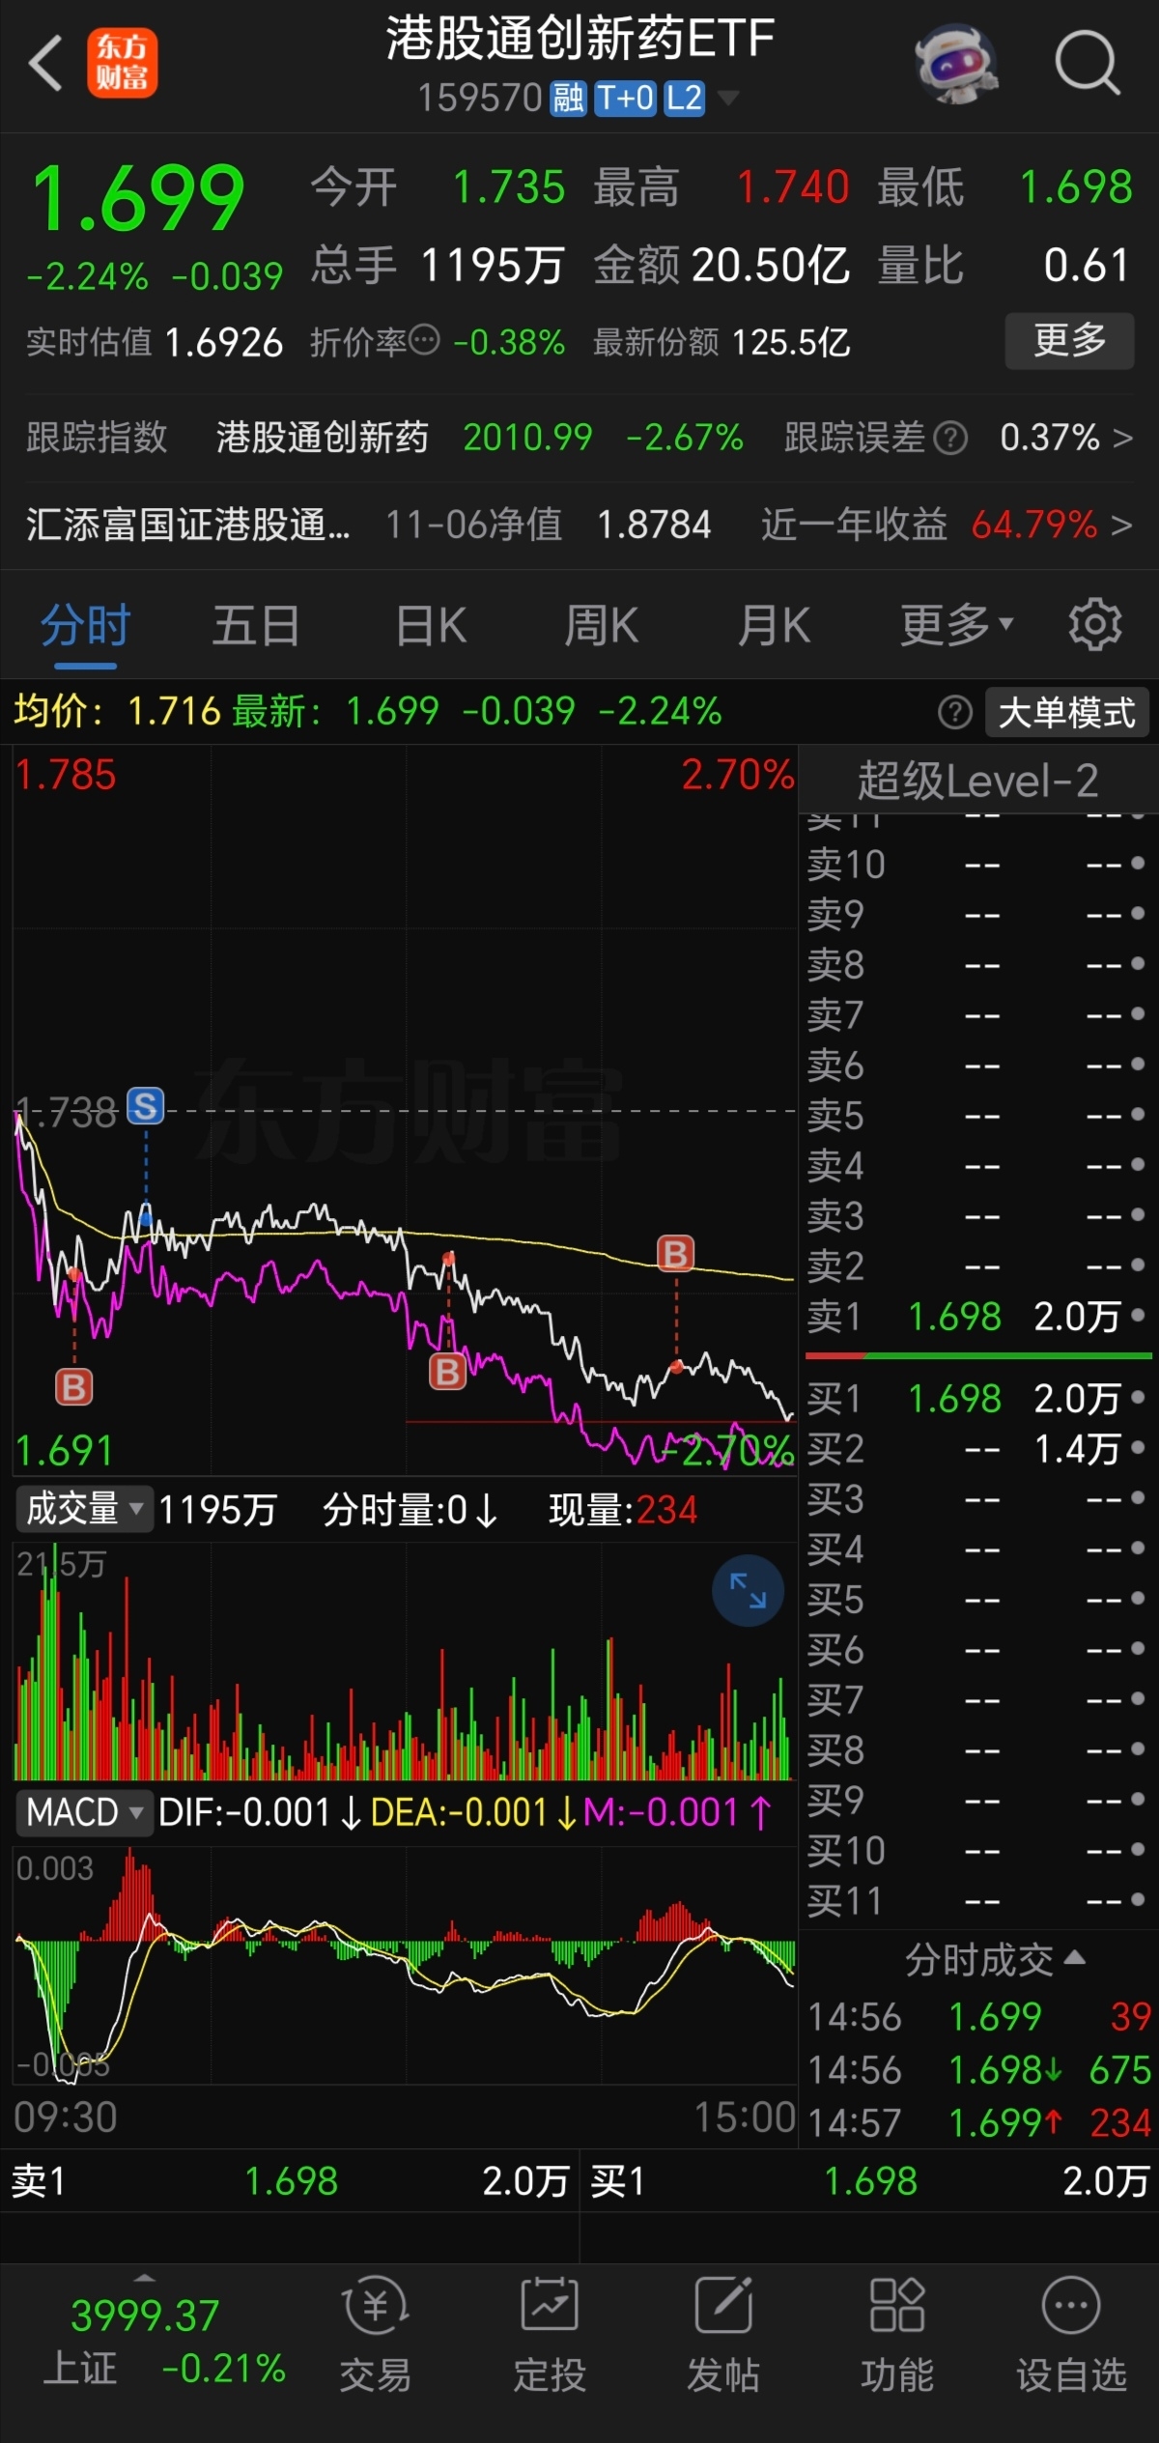Tap the back arrow icon
This screenshot has width=1159, height=2443.
[x=44, y=64]
